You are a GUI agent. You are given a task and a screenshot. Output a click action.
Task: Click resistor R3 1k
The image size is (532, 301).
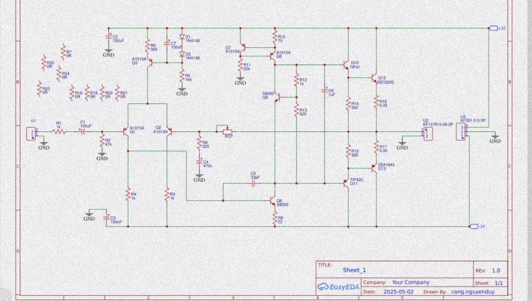point(167,195)
